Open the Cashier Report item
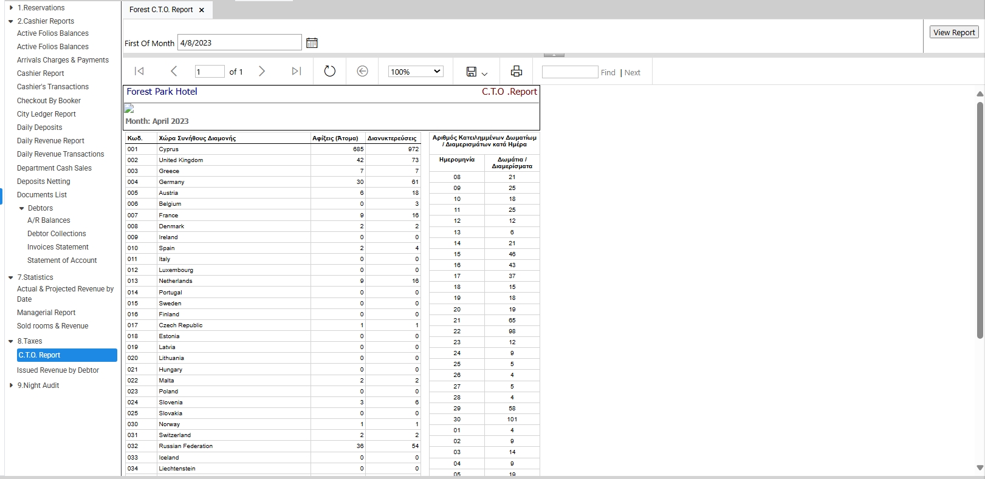 pos(40,73)
